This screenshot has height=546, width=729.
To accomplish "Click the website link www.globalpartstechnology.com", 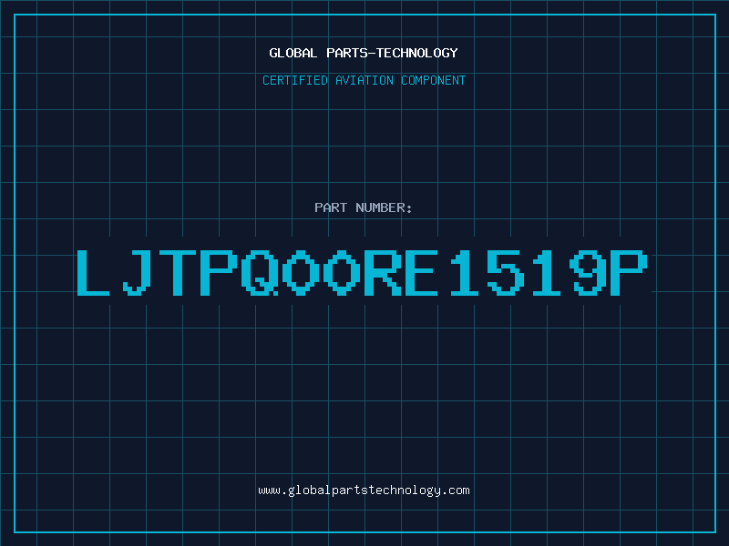I will (x=364, y=490).
